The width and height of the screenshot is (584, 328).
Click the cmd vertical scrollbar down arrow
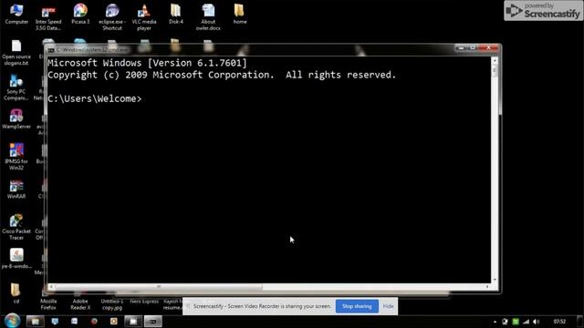(x=495, y=280)
